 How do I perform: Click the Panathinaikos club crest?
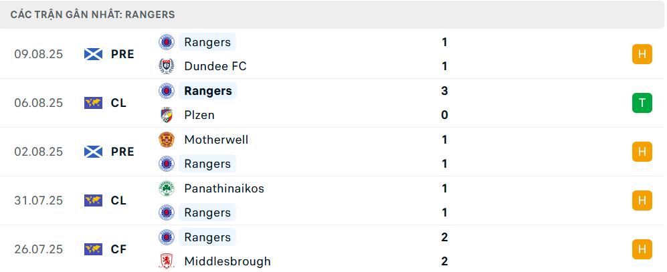166,188
